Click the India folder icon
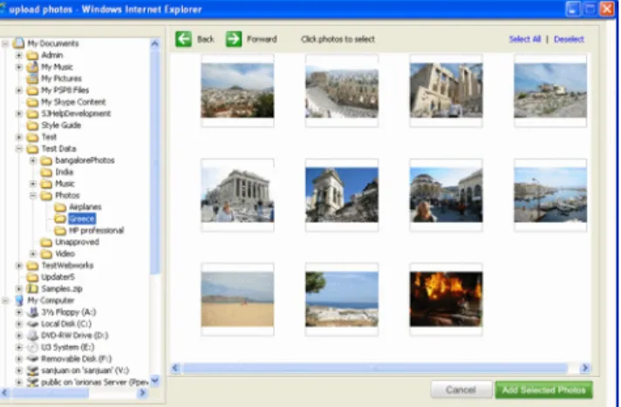This screenshot has height=407, width=621. tap(46, 173)
